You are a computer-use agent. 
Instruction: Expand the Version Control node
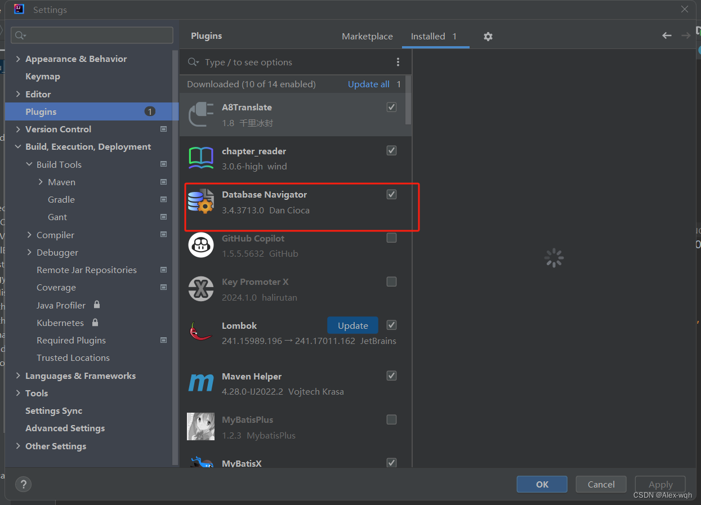[x=18, y=129]
